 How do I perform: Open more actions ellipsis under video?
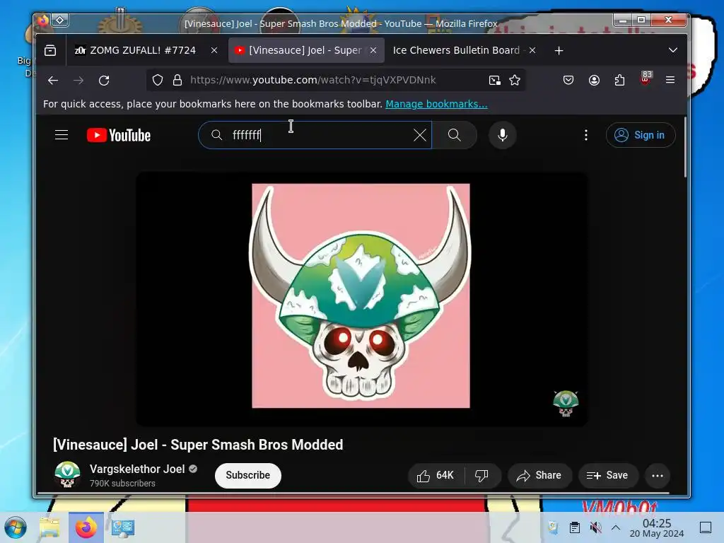[658, 476]
